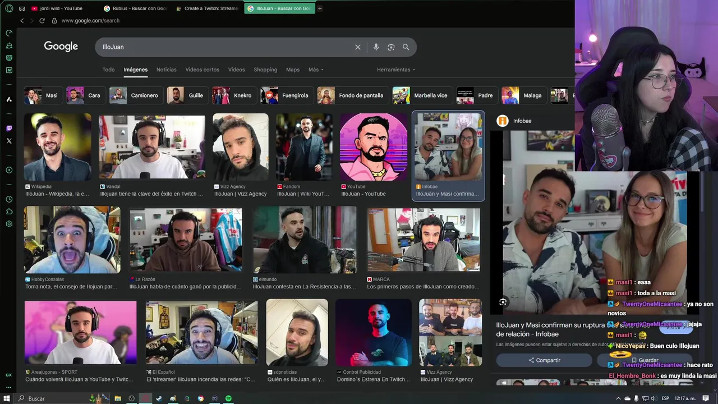Search by image with the camera icon

391,47
